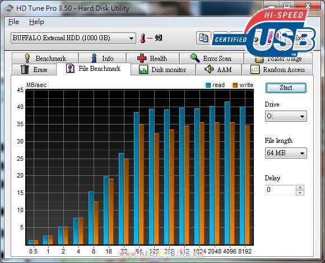
Task: Increase the Delay value with up arrow
Action: pyautogui.click(x=300, y=188)
